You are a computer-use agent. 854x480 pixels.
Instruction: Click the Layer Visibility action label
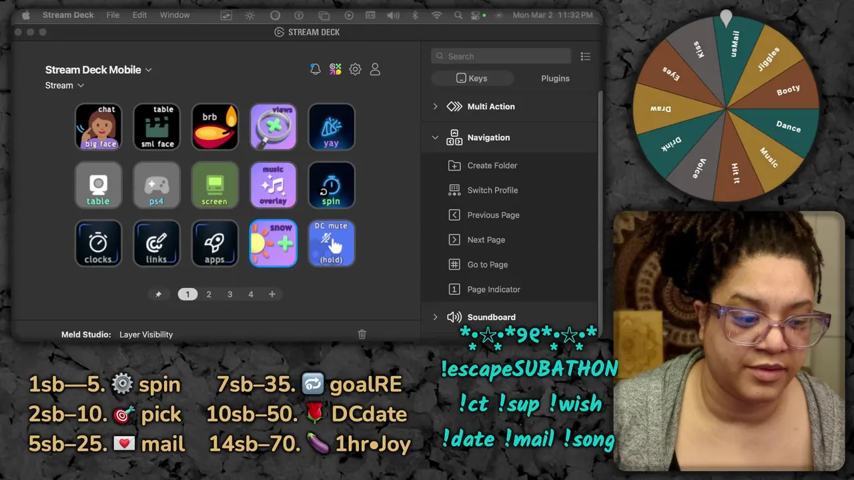pos(146,335)
